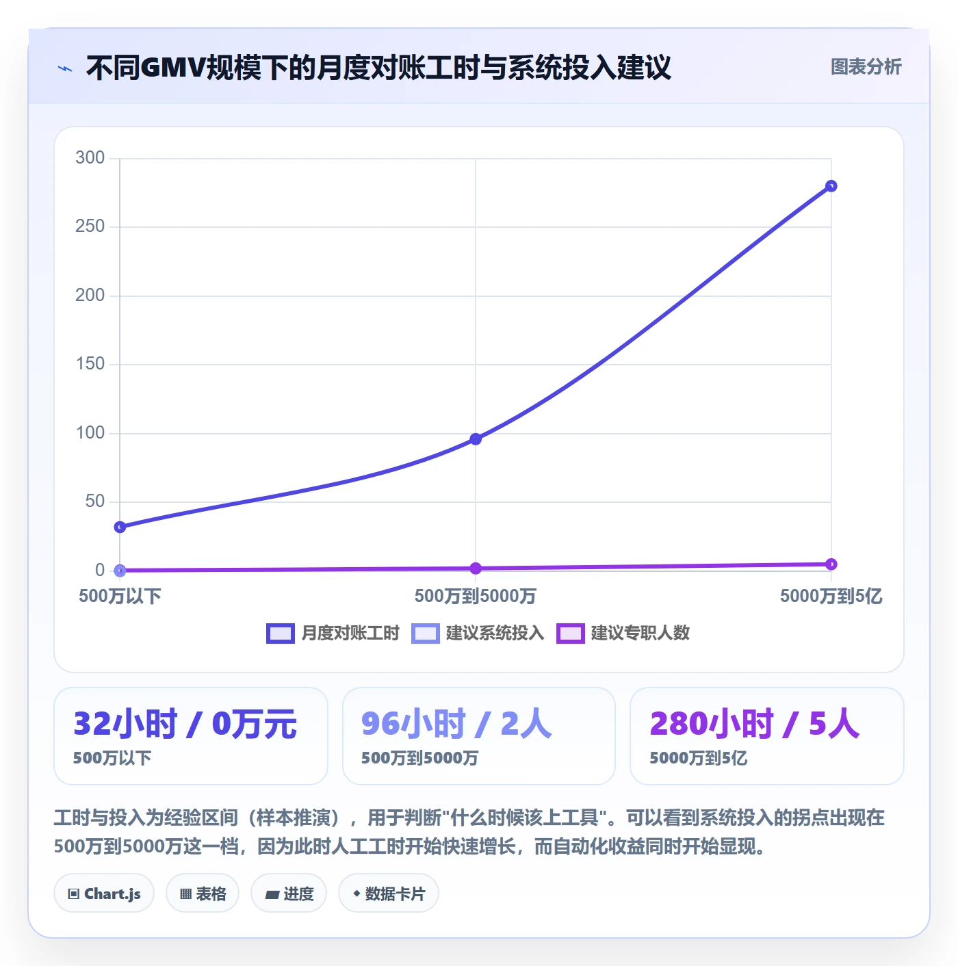Select the 280-hour data point on the line
Image resolution: width=958 pixels, height=966 pixels.
[831, 186]
